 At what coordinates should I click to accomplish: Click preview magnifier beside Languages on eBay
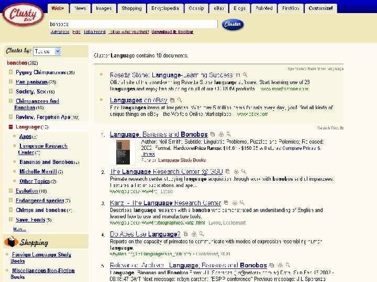coord(180,100)
